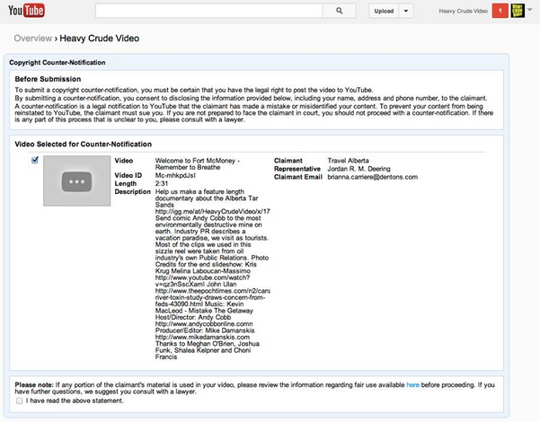The width and height of the screenshot is (540, 422).
Task: Open the Upload dropdown arrow
Action: pyautogui.click(x=406, y=11)
